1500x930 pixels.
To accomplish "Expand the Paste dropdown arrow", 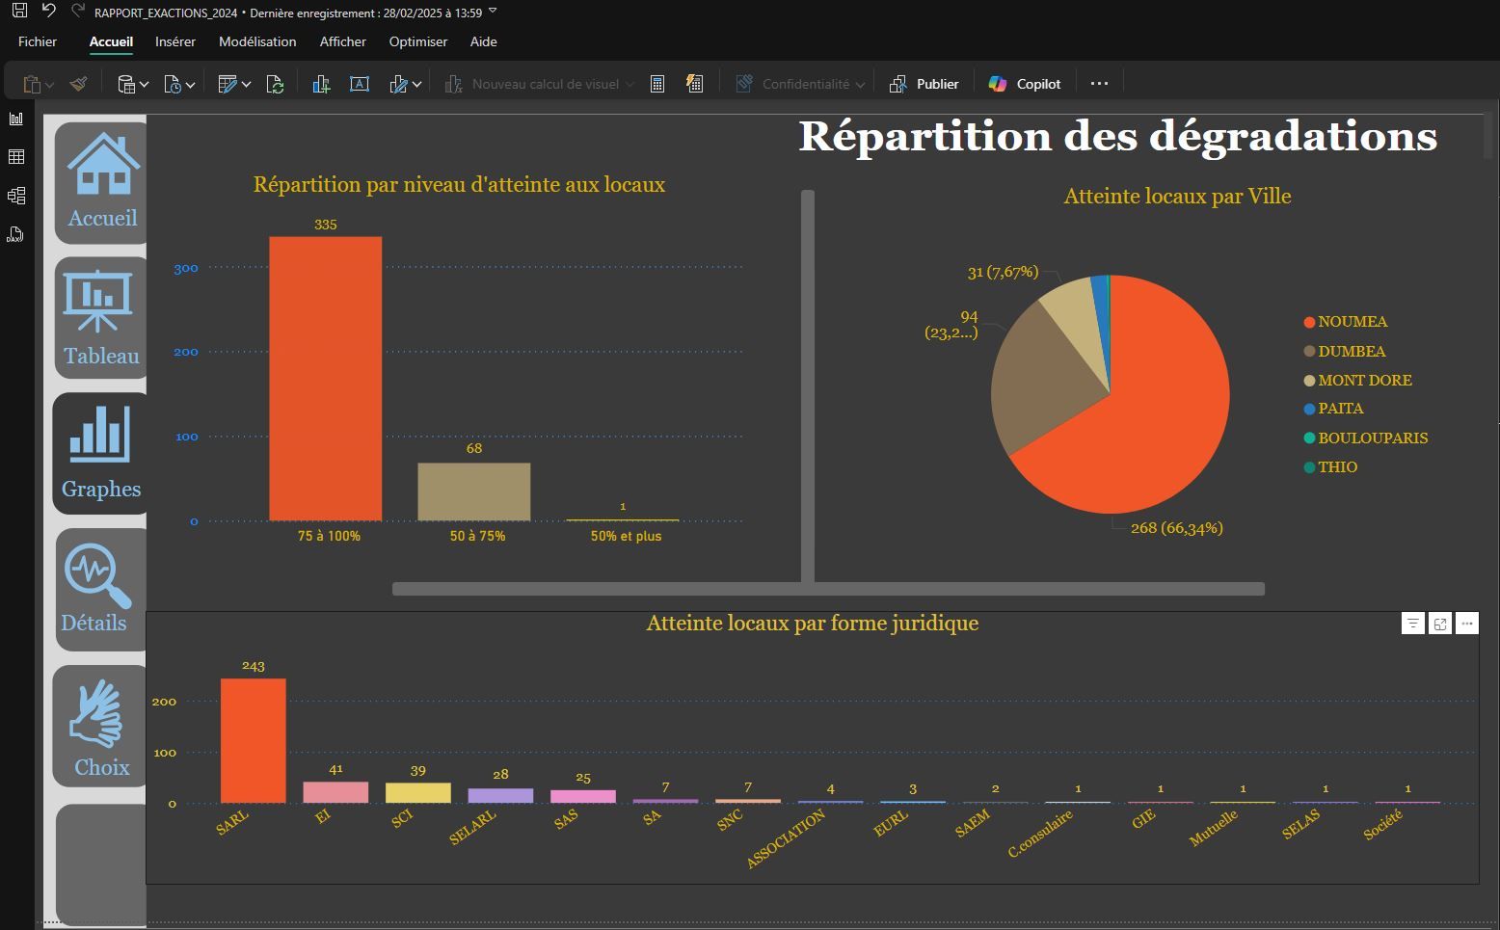I will [x=49, y=85].
